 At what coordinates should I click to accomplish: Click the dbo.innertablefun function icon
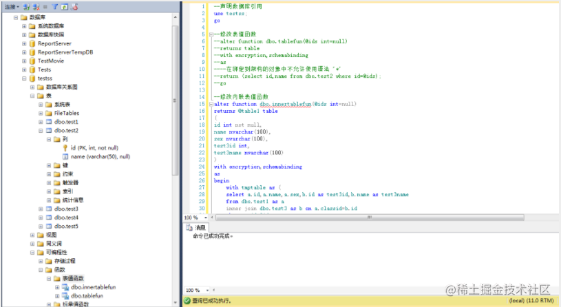pyautogui.click(x=65, y=287)
